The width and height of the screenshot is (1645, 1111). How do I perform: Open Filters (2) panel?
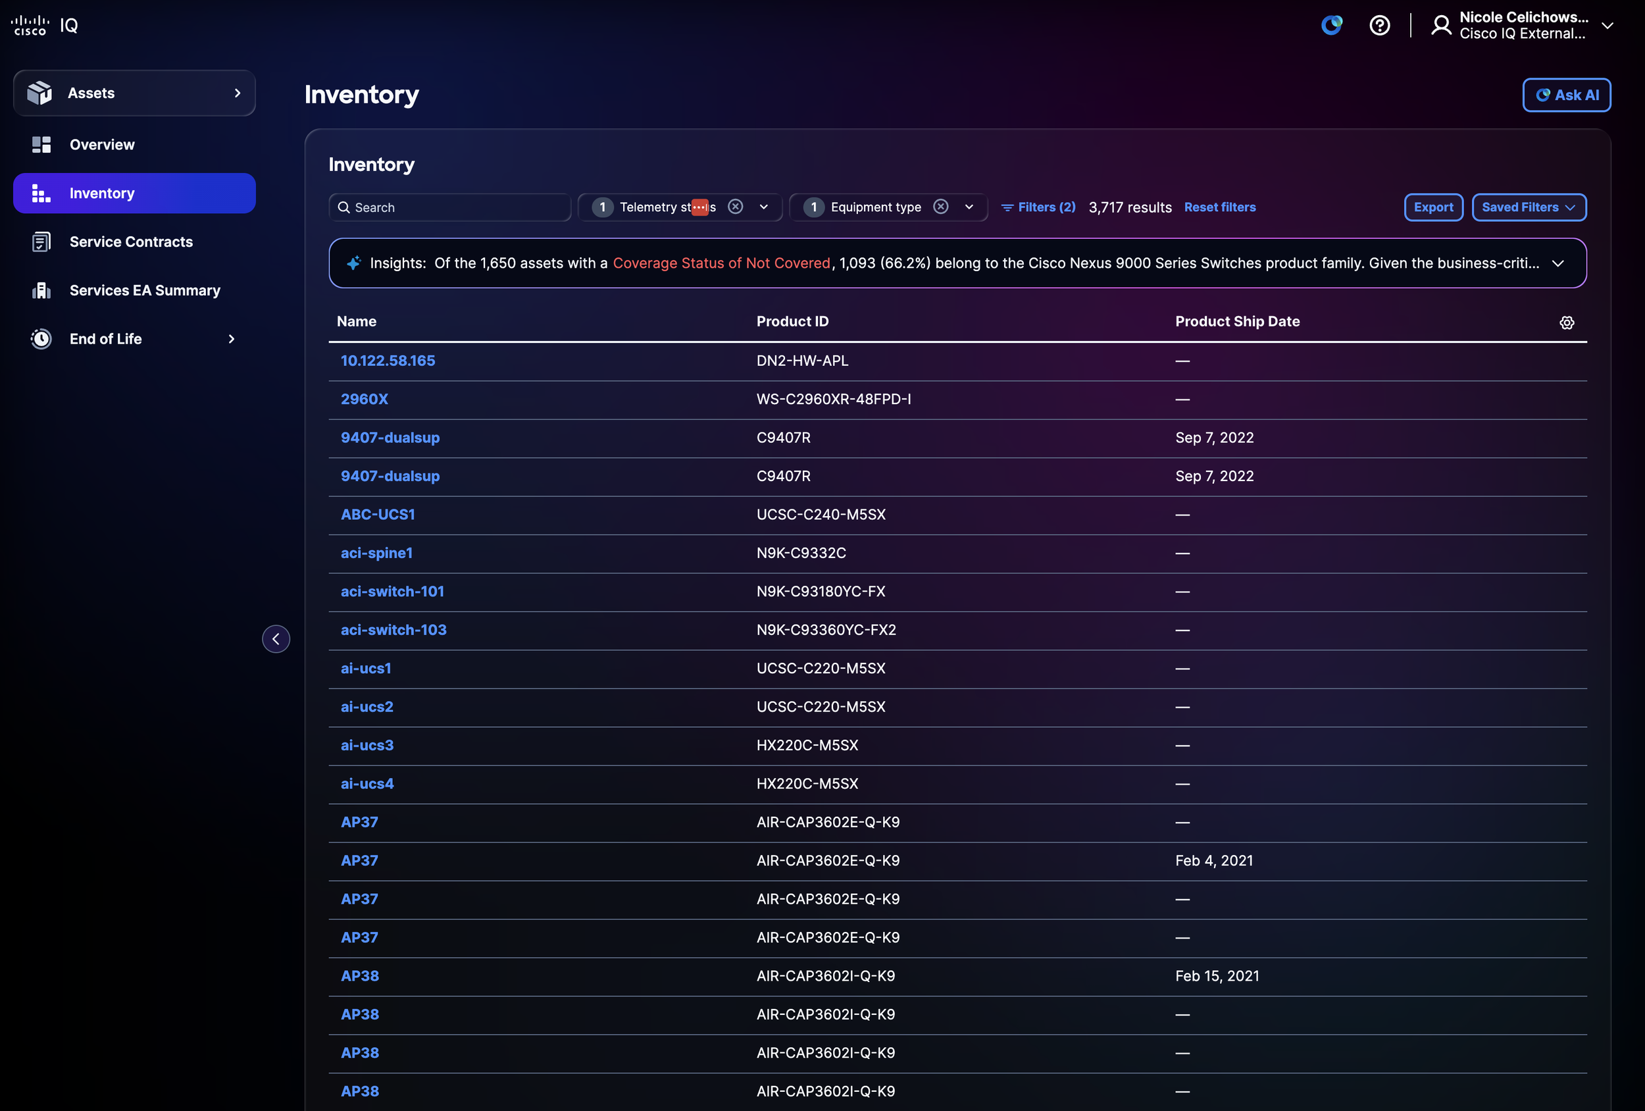[1038, 207]
